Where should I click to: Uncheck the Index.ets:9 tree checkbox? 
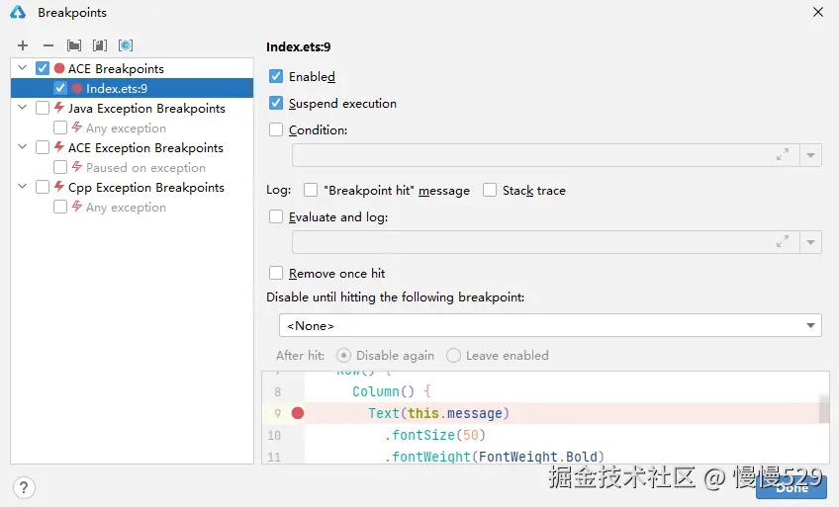[60, 88]
